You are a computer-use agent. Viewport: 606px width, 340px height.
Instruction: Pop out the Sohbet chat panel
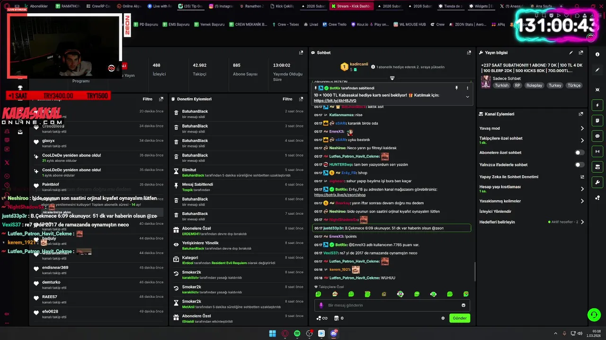[469, 53]
